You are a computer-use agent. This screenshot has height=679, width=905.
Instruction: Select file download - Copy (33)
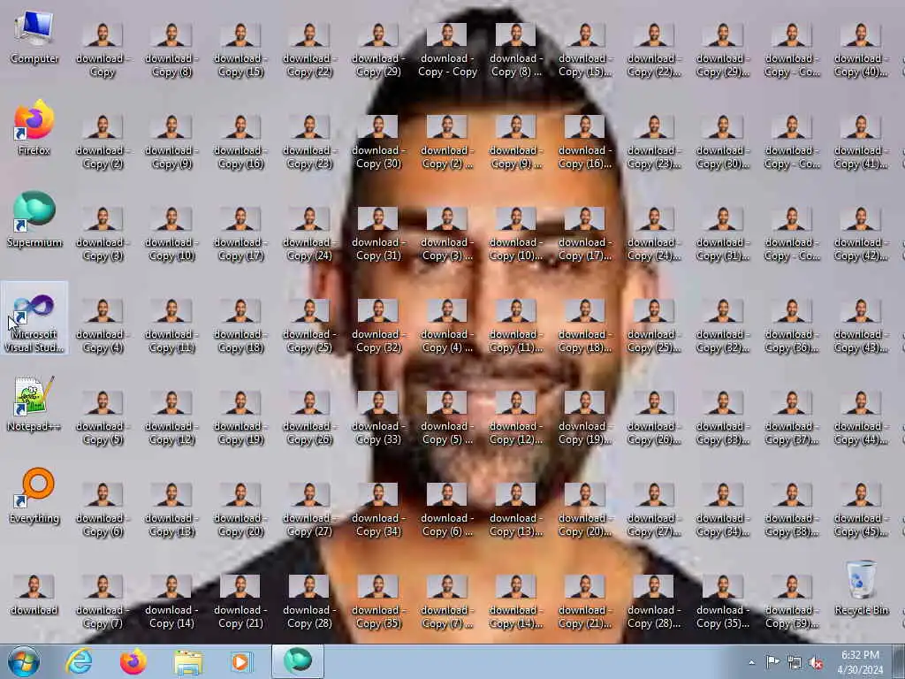(378, 418)
